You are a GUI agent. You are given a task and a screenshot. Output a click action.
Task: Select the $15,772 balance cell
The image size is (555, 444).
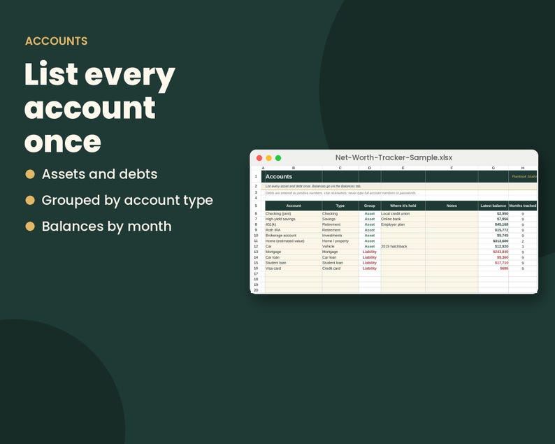493,230
